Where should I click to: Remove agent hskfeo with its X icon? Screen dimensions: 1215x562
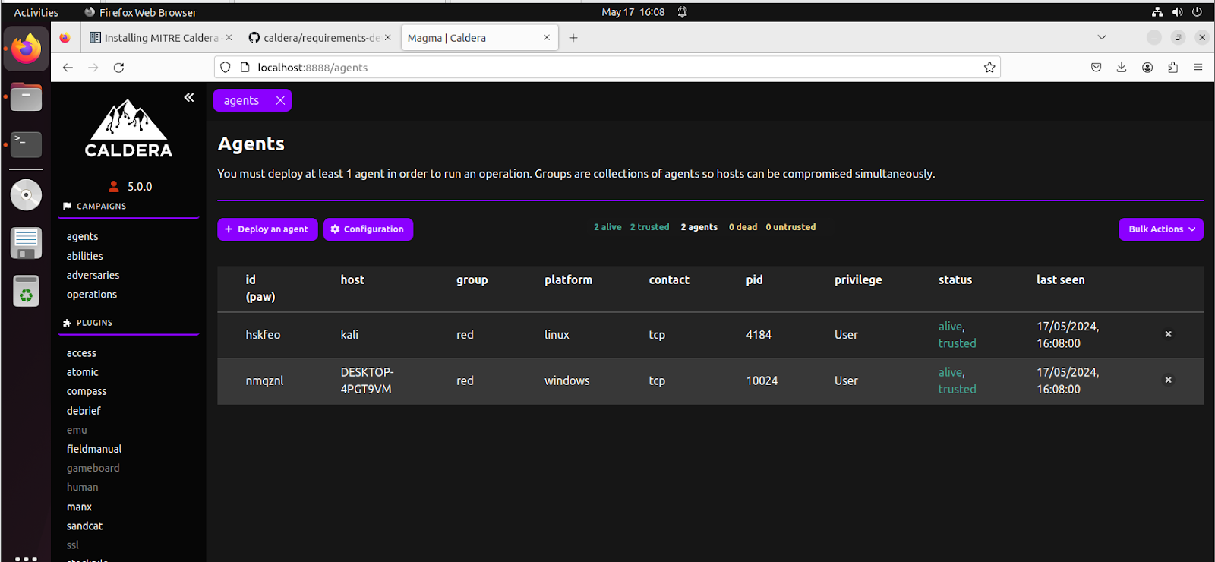tap(1168, 334)
